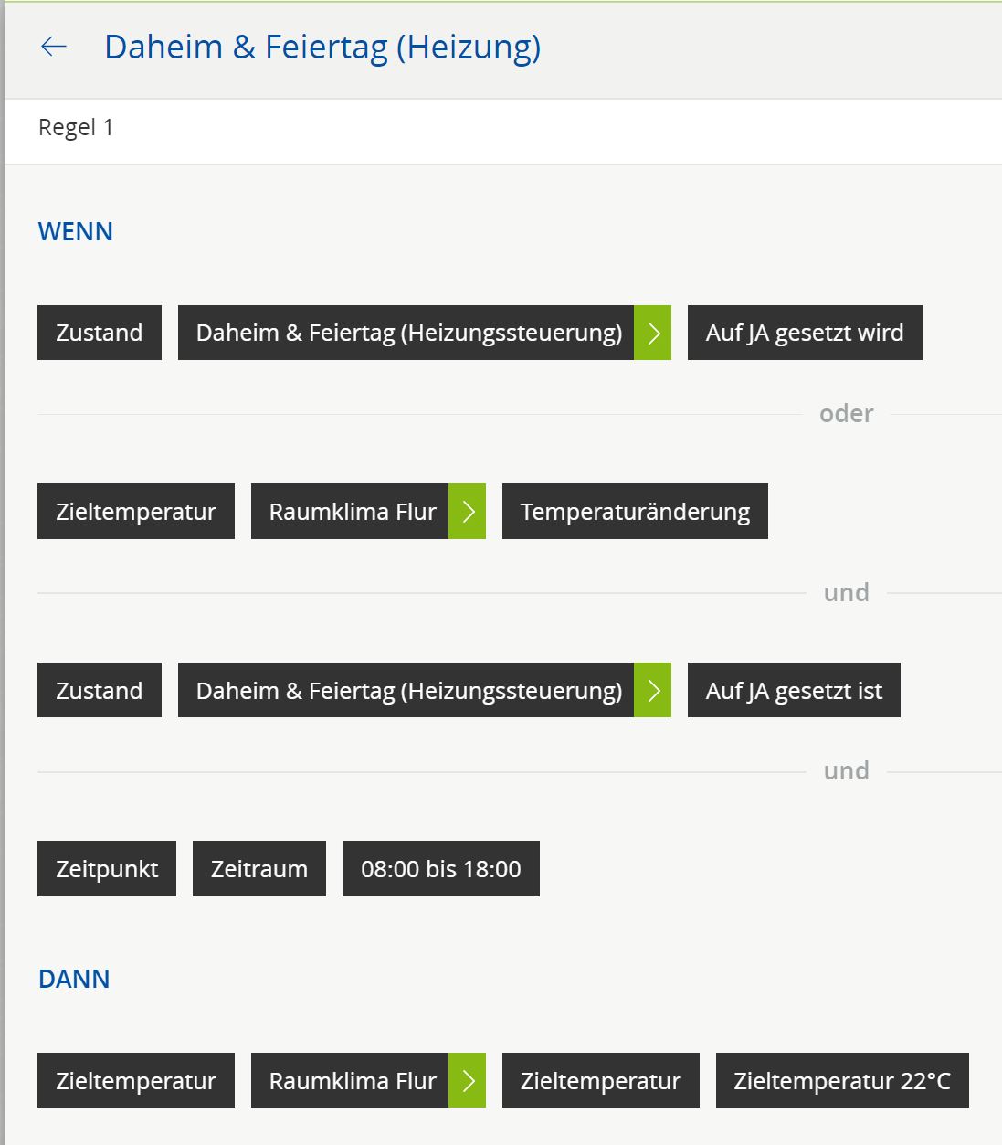Click Zustand chip in the first WENN row
The image size is (1002, 1145).
tap(100, 333)
